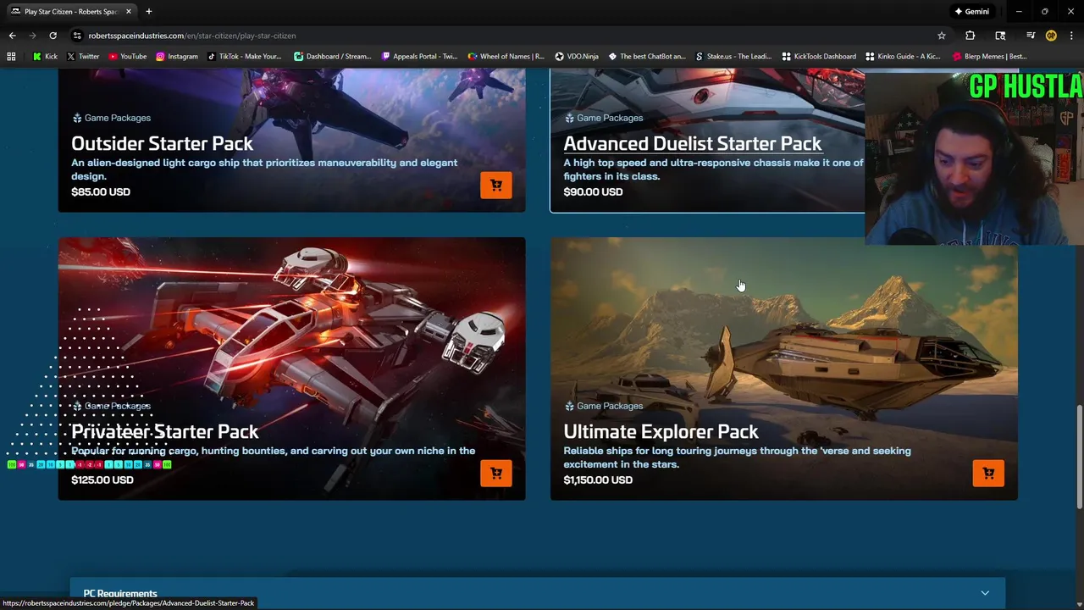
Task: Open the apps grid in bookmarks bar
Action: [x=11, y=56]
